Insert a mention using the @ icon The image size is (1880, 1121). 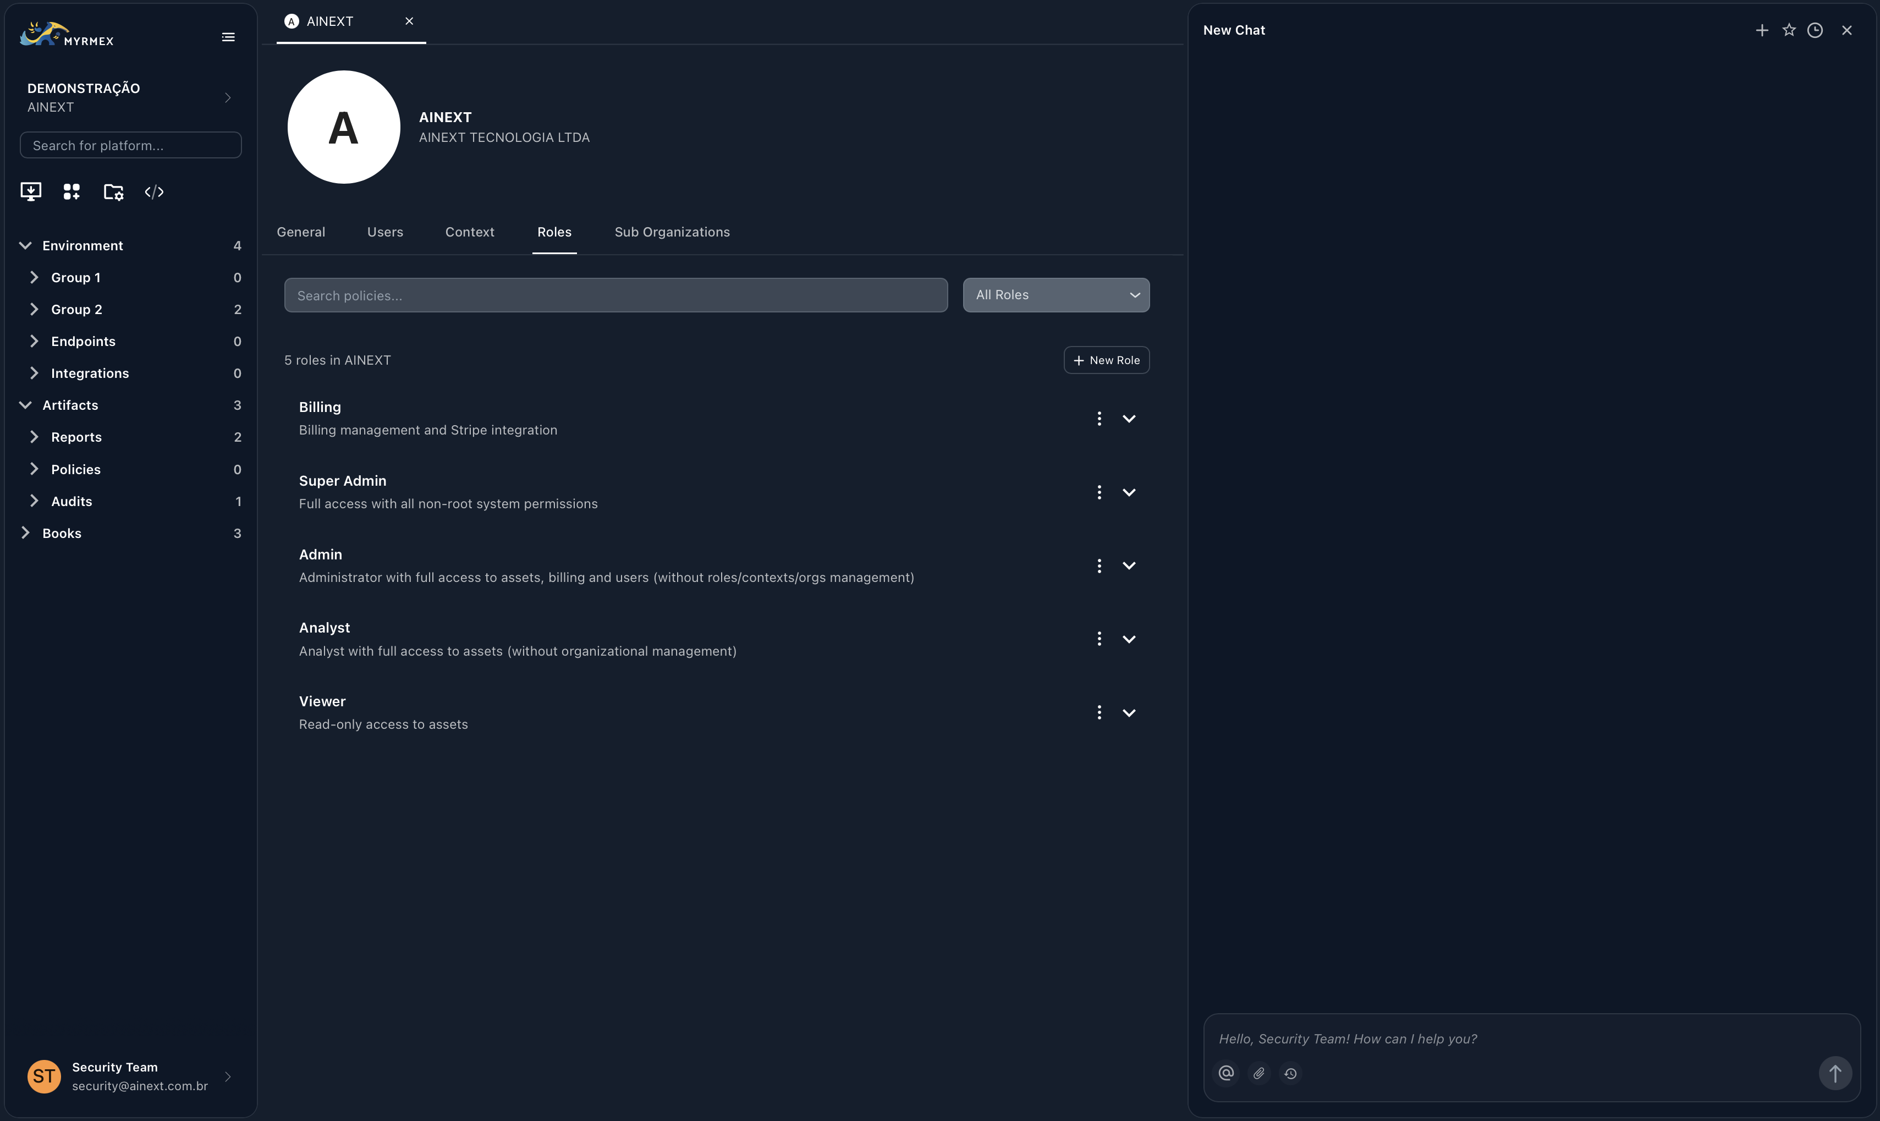1225,1073
